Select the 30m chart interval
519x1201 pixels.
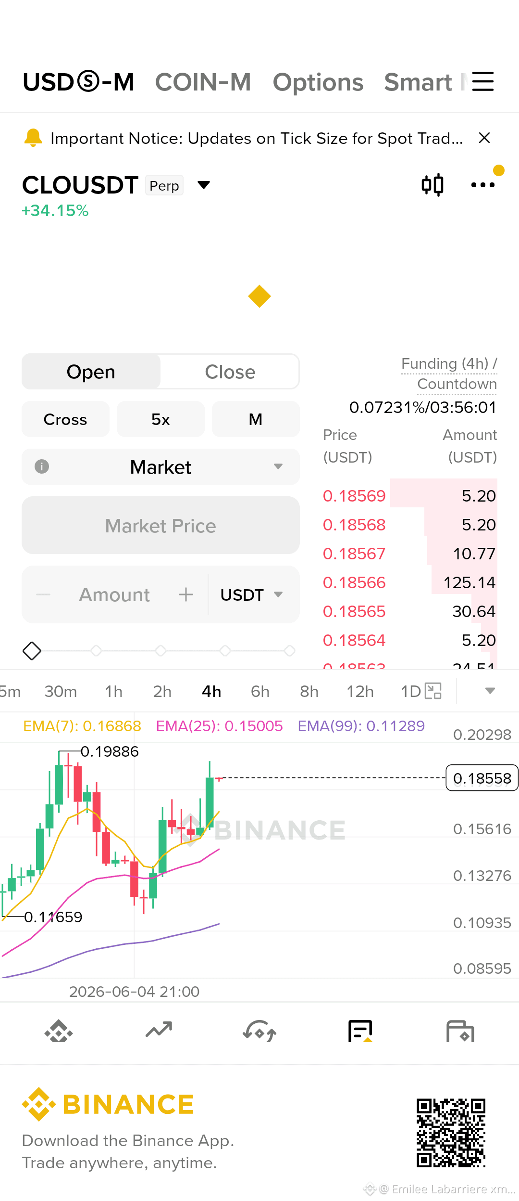61,691
